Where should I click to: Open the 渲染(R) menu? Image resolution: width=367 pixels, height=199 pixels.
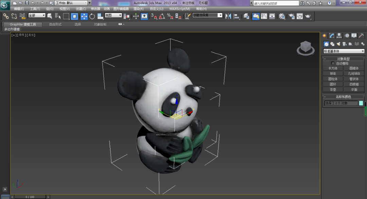pos(139,9)
